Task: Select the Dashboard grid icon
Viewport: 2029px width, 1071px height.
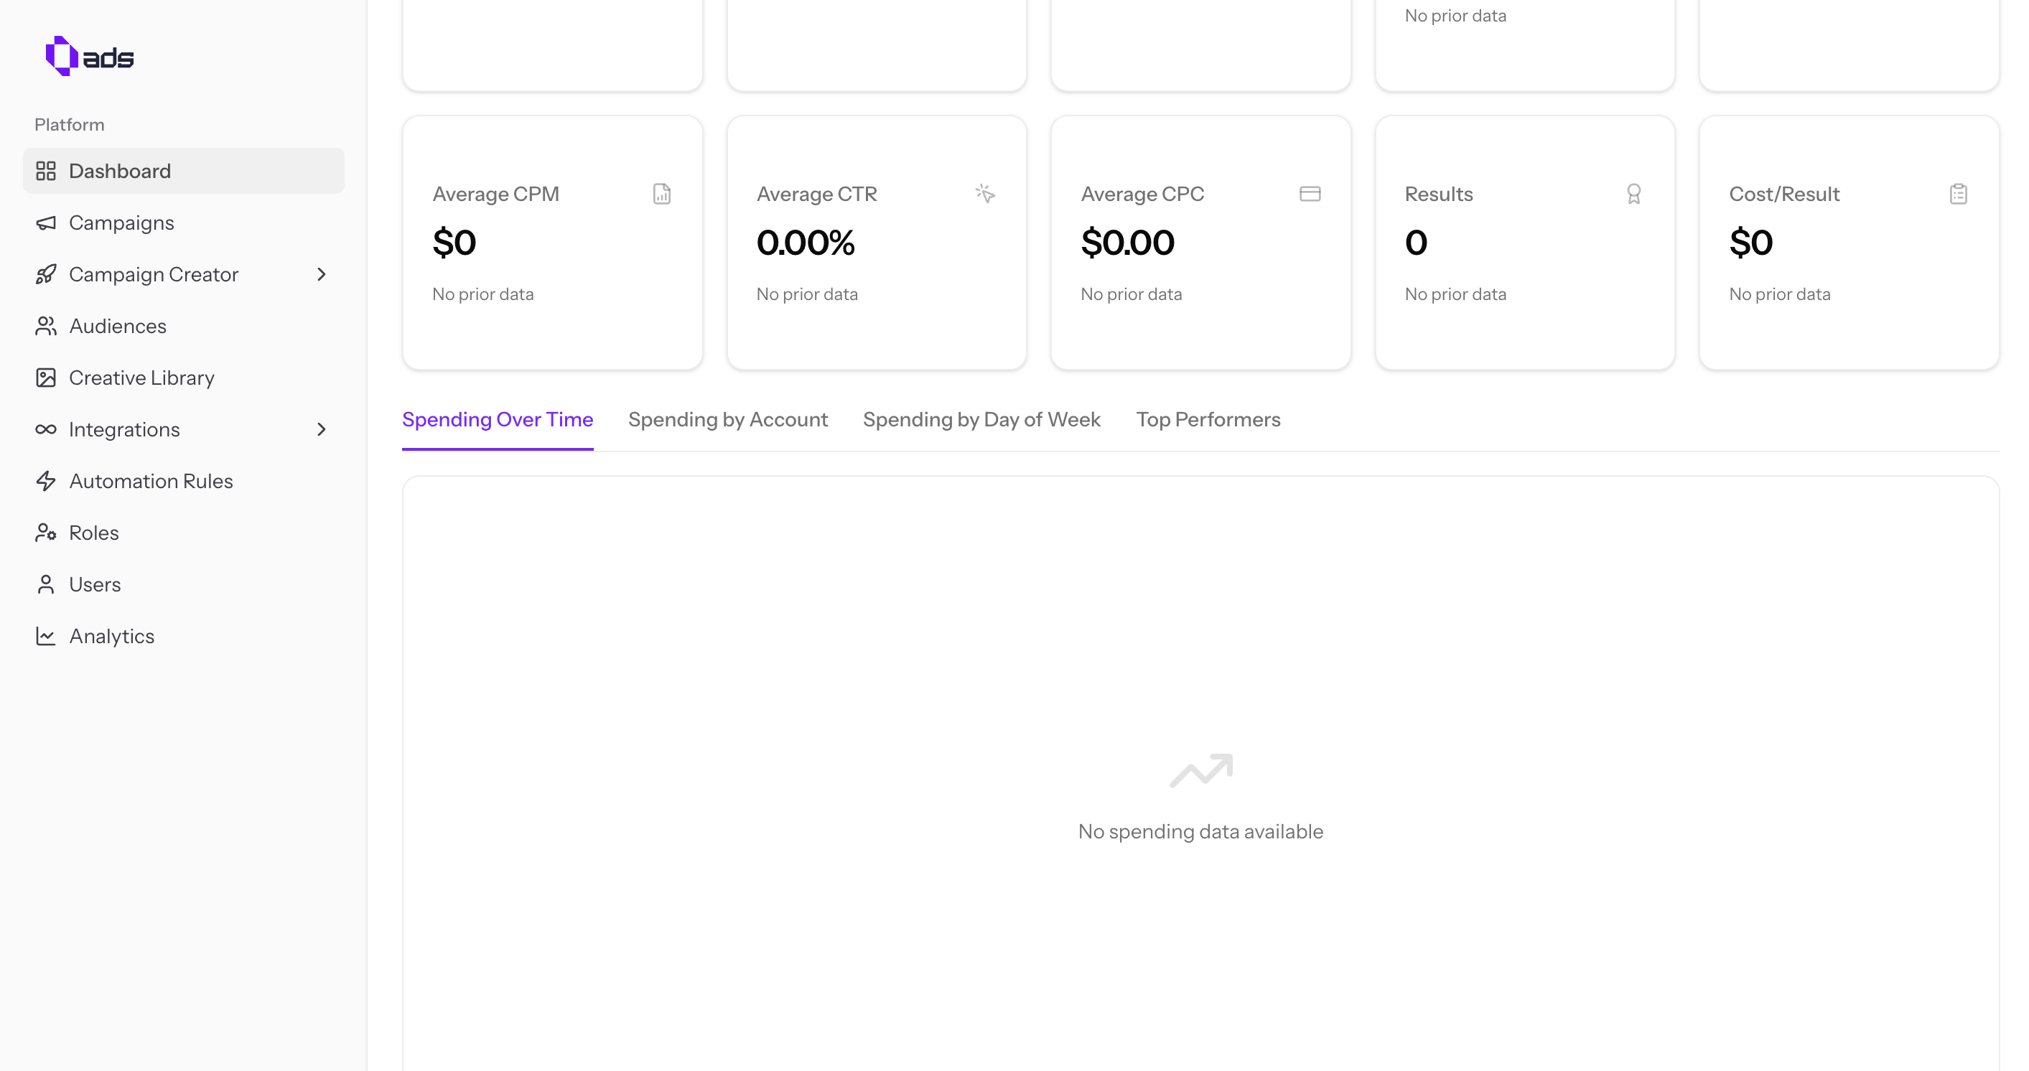Action: (46, 171)
